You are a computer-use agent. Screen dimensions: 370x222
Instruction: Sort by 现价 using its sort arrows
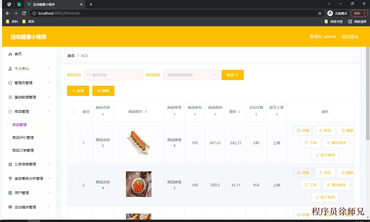point(239,112)
